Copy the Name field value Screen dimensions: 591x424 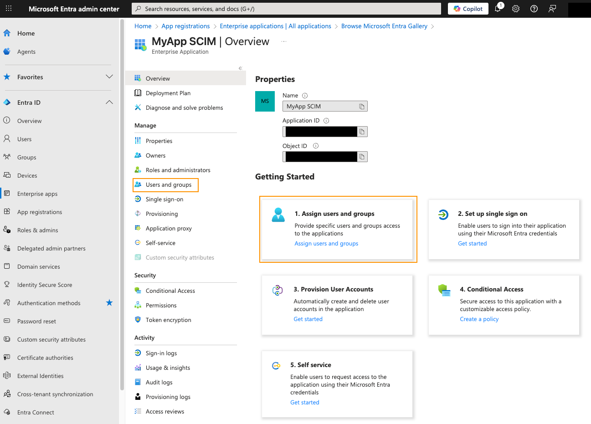click(x=362, y=107)
